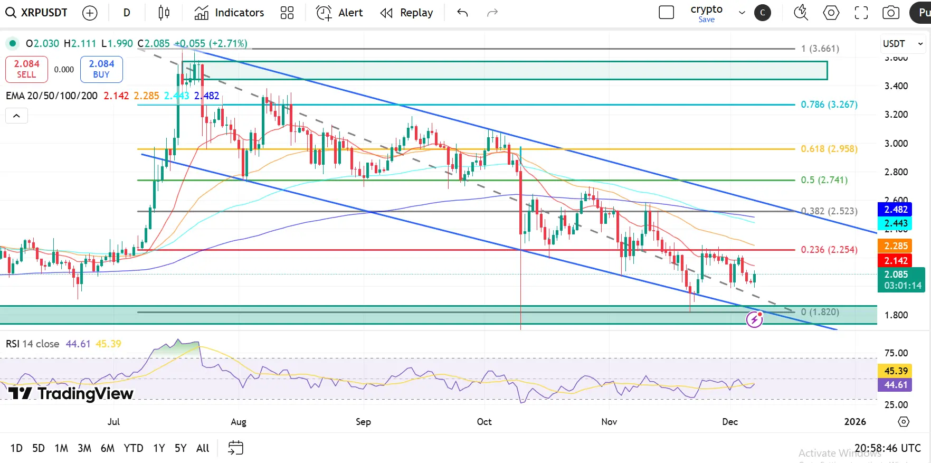This screenshot has width=931, height=463.
Task: Open time axis settings gear icon
Action: (904, 422)
